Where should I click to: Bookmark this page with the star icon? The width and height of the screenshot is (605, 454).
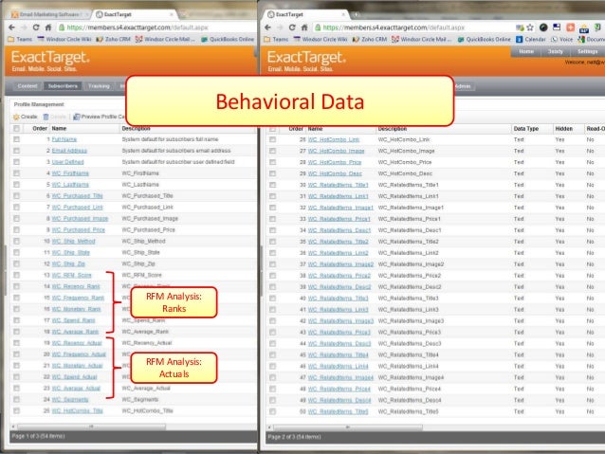530,27
